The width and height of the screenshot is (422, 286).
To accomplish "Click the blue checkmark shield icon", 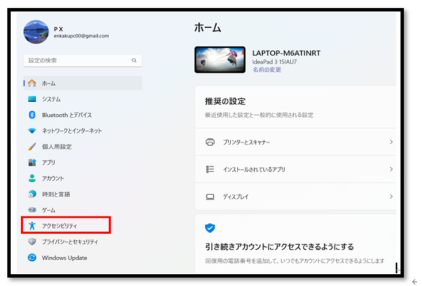I will (210, 228).
